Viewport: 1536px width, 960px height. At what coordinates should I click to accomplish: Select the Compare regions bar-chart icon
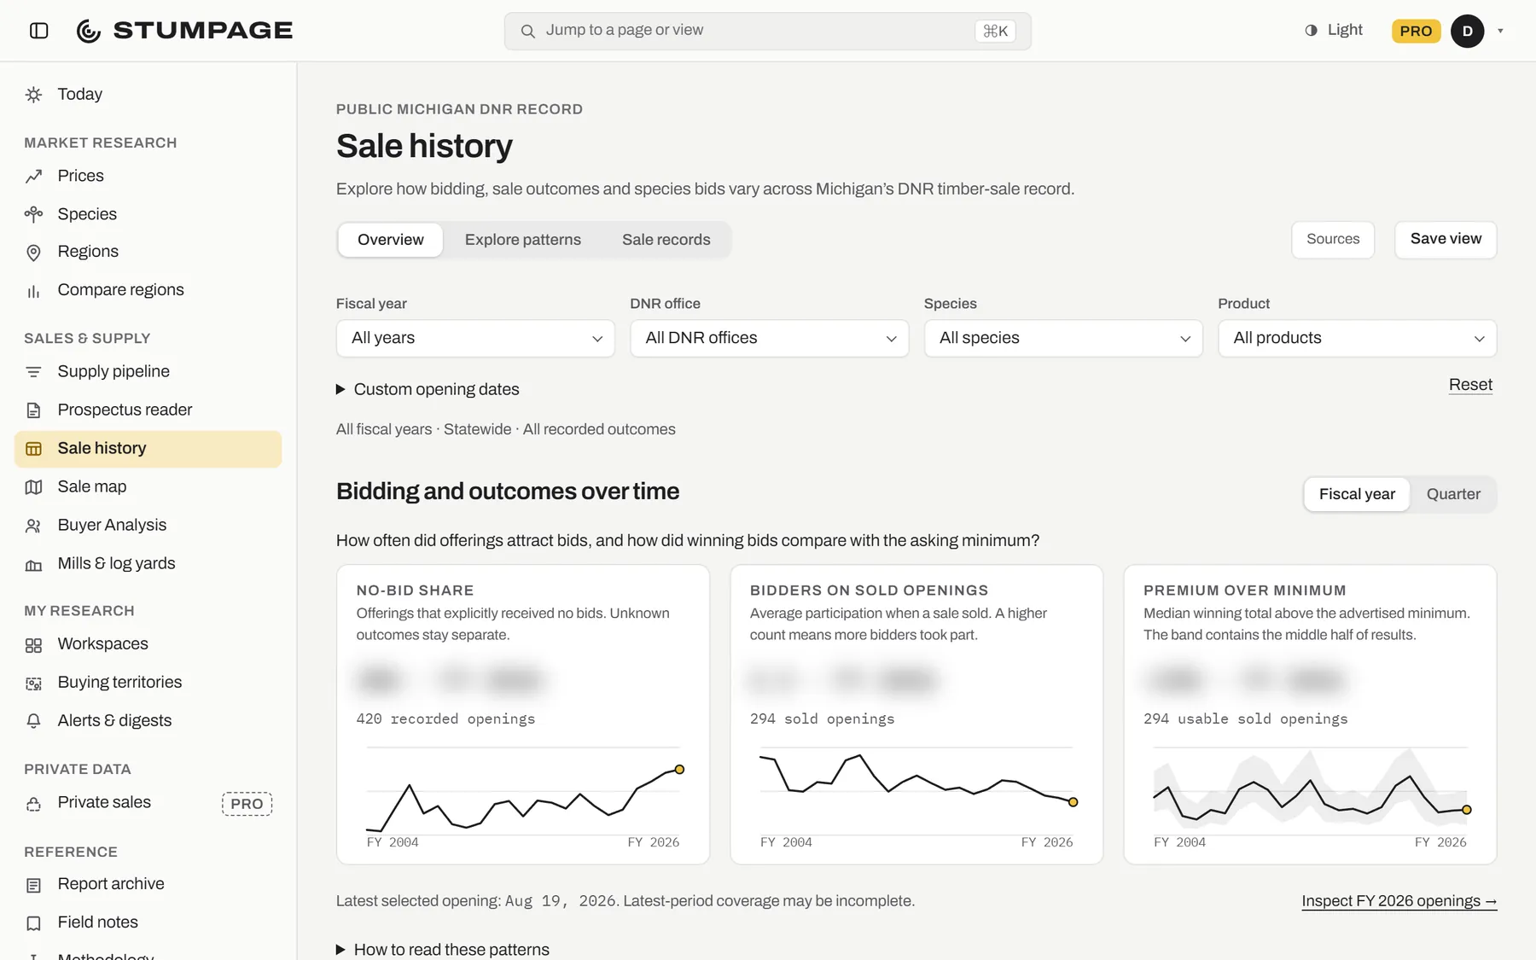33,291
